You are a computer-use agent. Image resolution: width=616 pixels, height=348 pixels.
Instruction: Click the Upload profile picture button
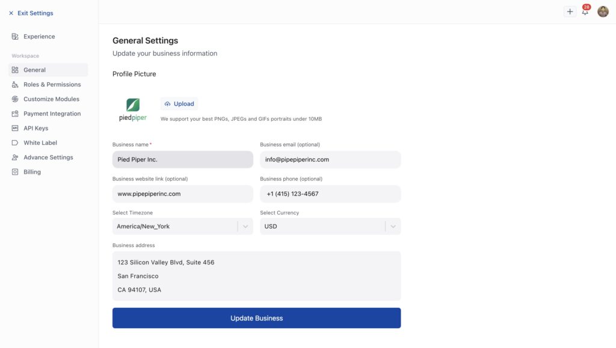pos(179,104)
